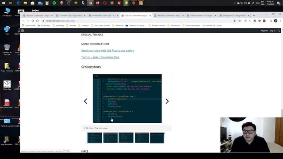Open 'Send your blog with CSS Plus' link
The width and height of the screenshot is (283, 159).
click(107, 51)
